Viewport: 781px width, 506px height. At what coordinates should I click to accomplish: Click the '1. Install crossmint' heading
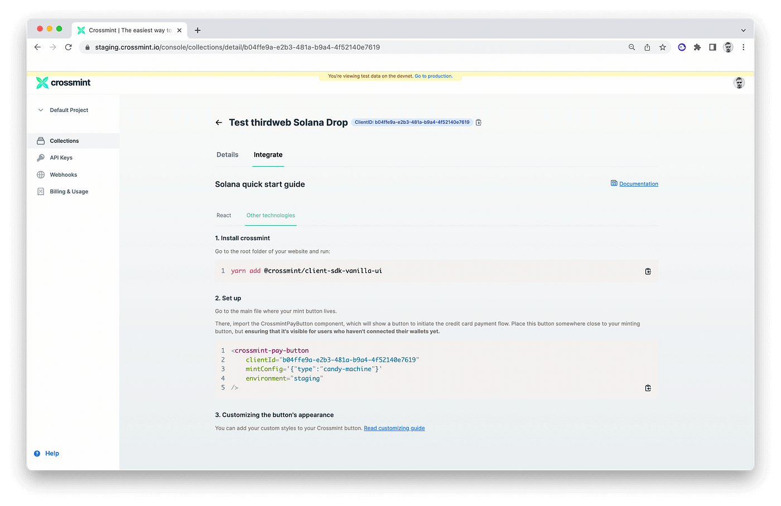[243, 239]
